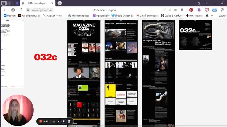The height and width of the screenshot is (127, 227).
Task: Open the browser account profile icon
Action: (x=13, y=10)
